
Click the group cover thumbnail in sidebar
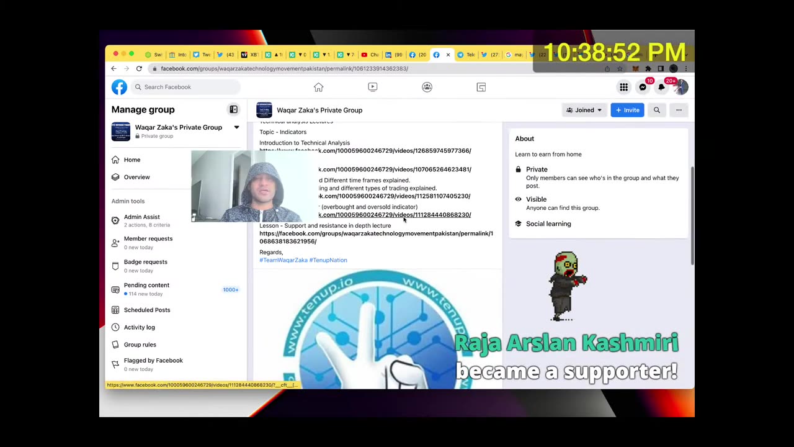pyautogui.click(x=121, y=132)
